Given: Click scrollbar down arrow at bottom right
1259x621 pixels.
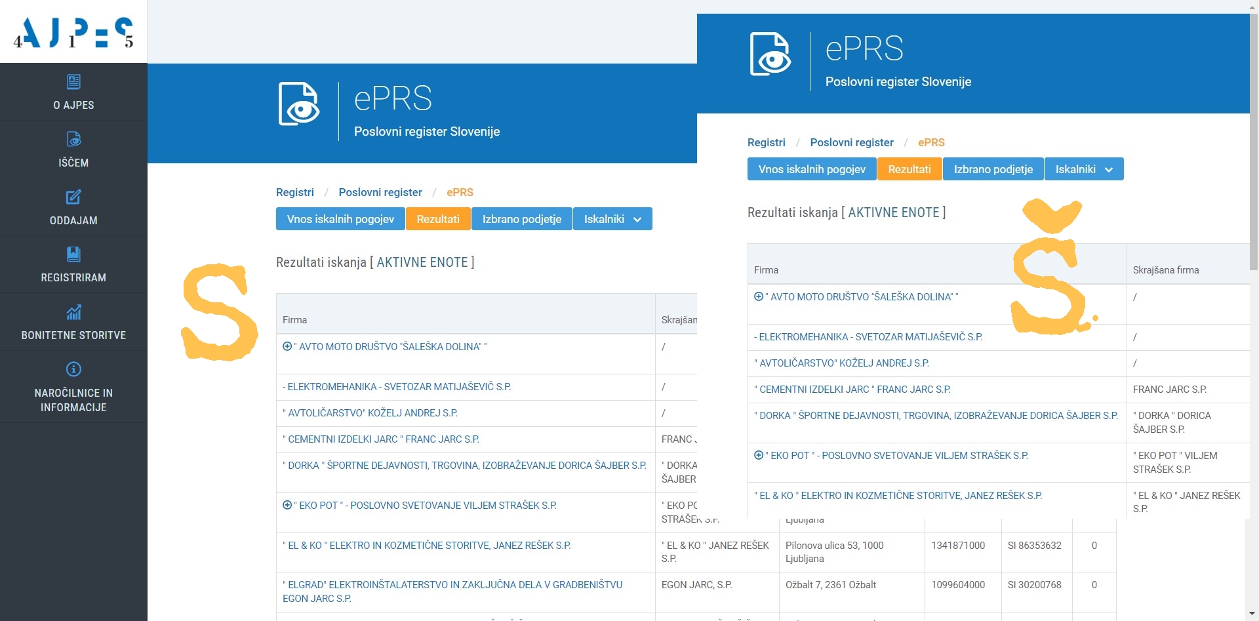Looking at the screenshot, I should click(x=1254, y=614).
